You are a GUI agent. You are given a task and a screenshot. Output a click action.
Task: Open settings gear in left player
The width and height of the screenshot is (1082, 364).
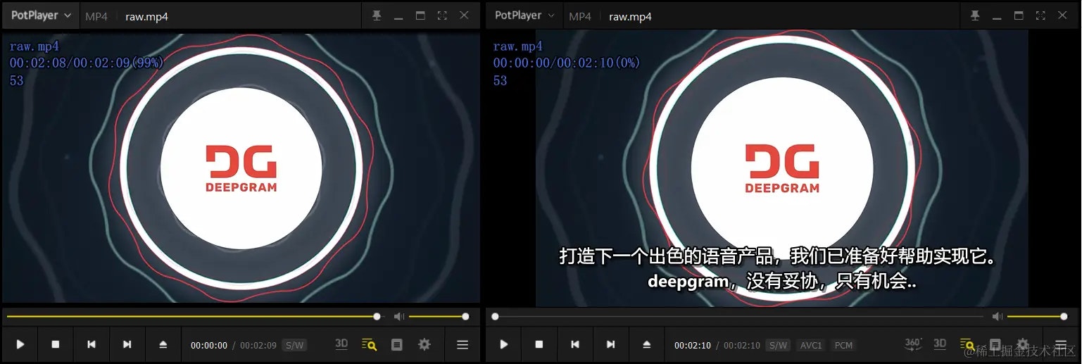pyautogui.click(x=424, y=344)
